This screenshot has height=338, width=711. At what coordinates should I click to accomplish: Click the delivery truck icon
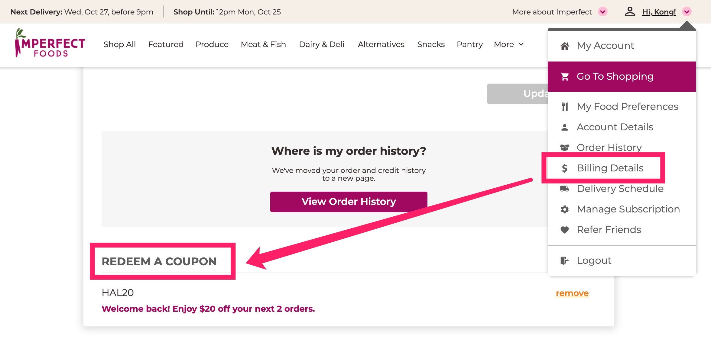(x=564, y=189)
